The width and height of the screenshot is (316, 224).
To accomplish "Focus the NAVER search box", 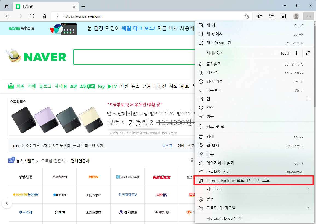I will coord(134,57).
